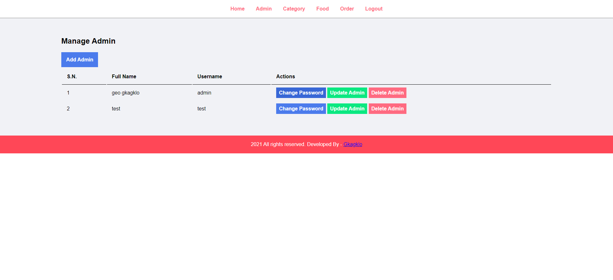Click the Add Admin button
Viewport: 613px width, 280px height.
click(x=79, y=59)
